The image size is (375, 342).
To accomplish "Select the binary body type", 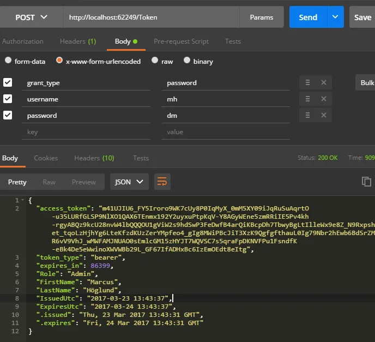I will pyautogui.click(x=187, y=60).
